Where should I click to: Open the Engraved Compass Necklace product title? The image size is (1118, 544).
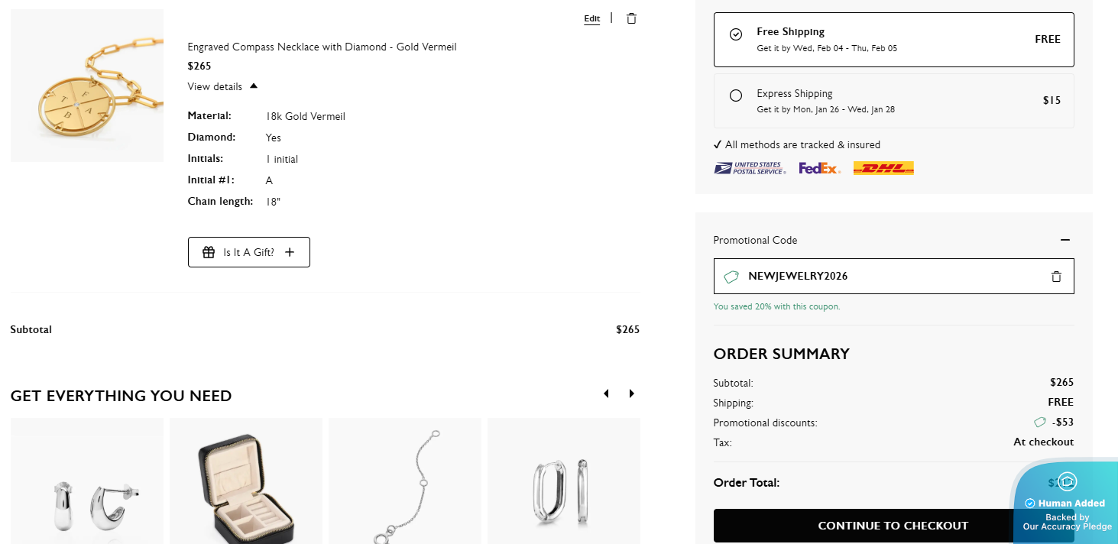coord(322,47)
